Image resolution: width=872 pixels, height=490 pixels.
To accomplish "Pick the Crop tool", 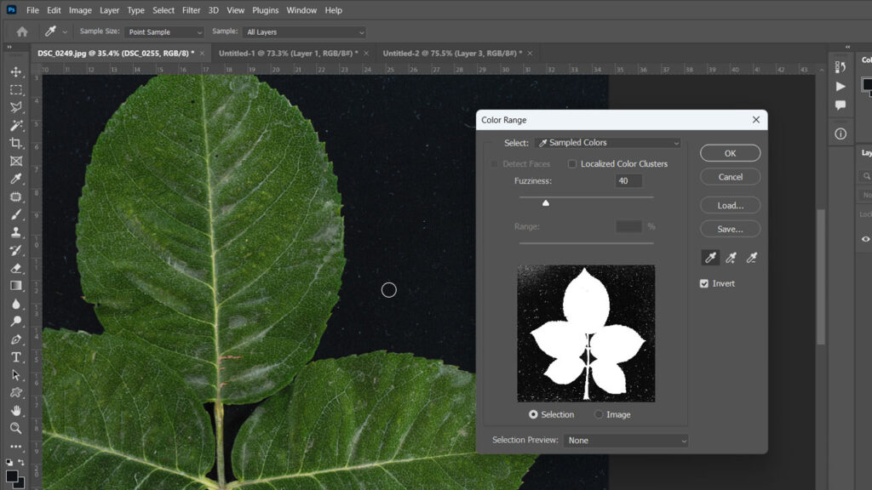I will (15, 143).
